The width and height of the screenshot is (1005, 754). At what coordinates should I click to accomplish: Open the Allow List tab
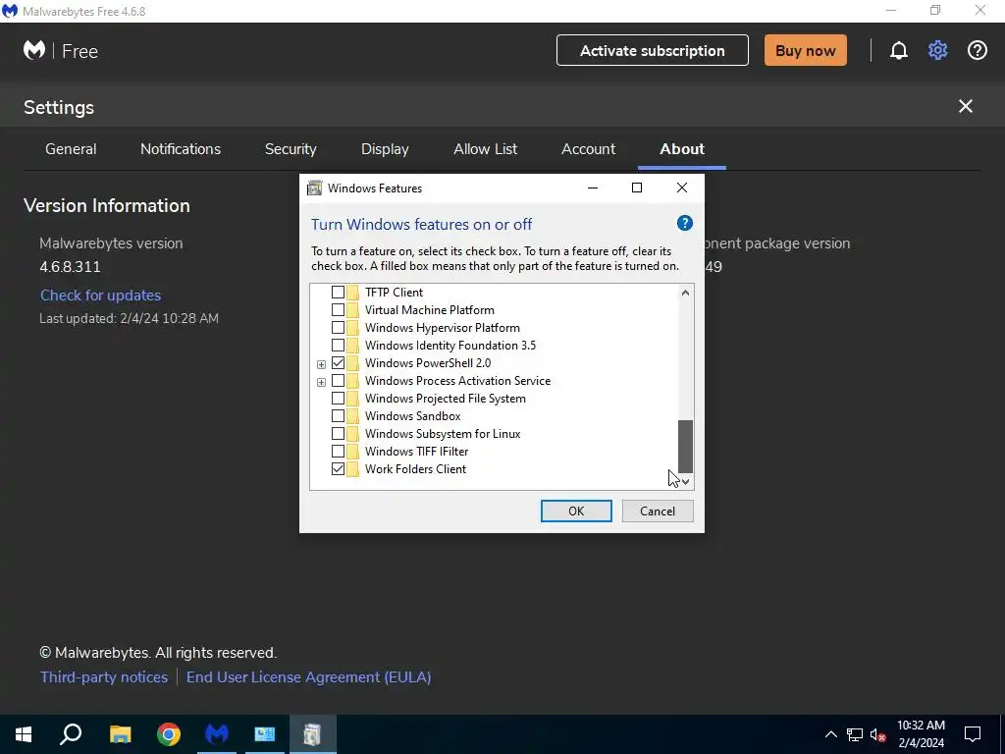click(485, 149)
